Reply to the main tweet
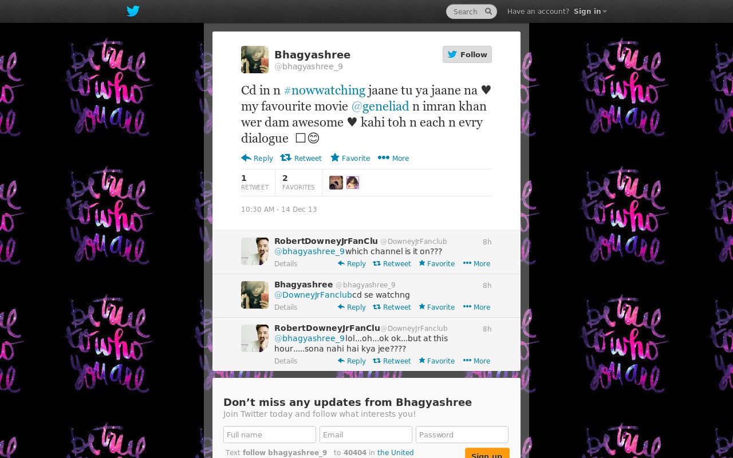Screen dimensions: 733x458 click(x=257, y=158)
